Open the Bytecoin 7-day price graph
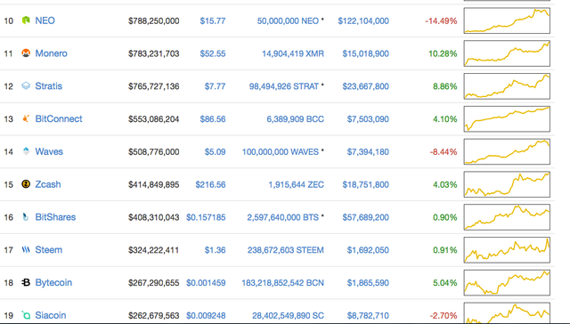 point(507,282)
